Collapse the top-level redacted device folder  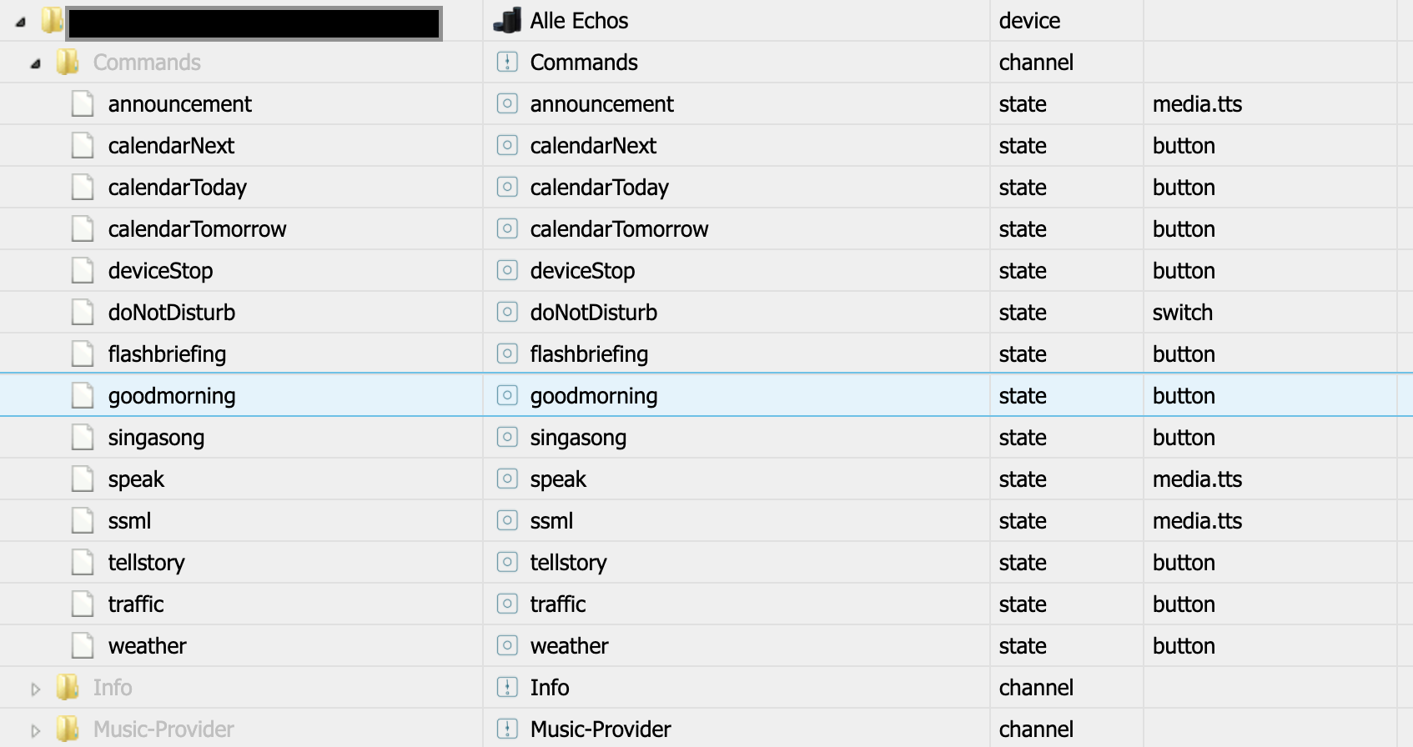pos(21,22)
